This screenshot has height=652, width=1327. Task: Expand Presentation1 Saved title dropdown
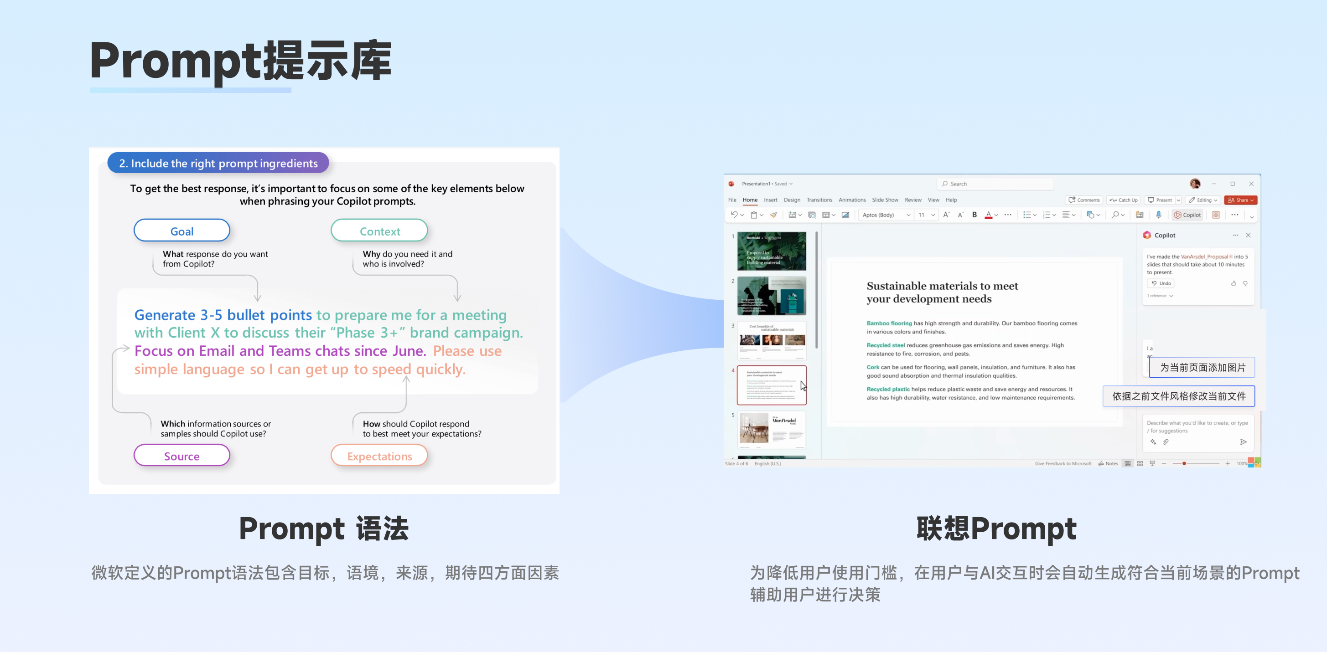click(791, 184)
